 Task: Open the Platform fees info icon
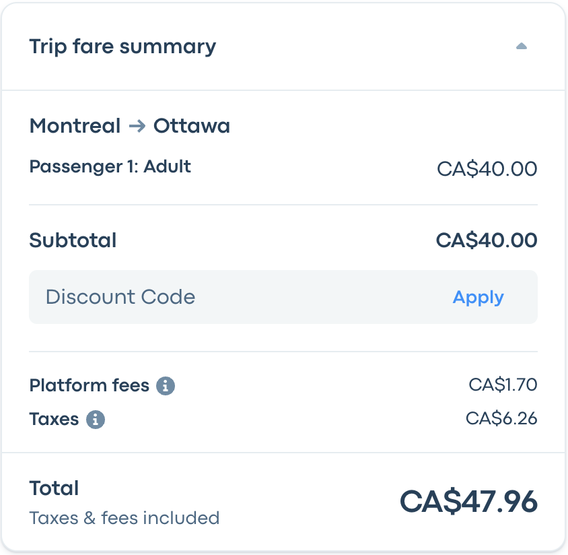(166, 386)
